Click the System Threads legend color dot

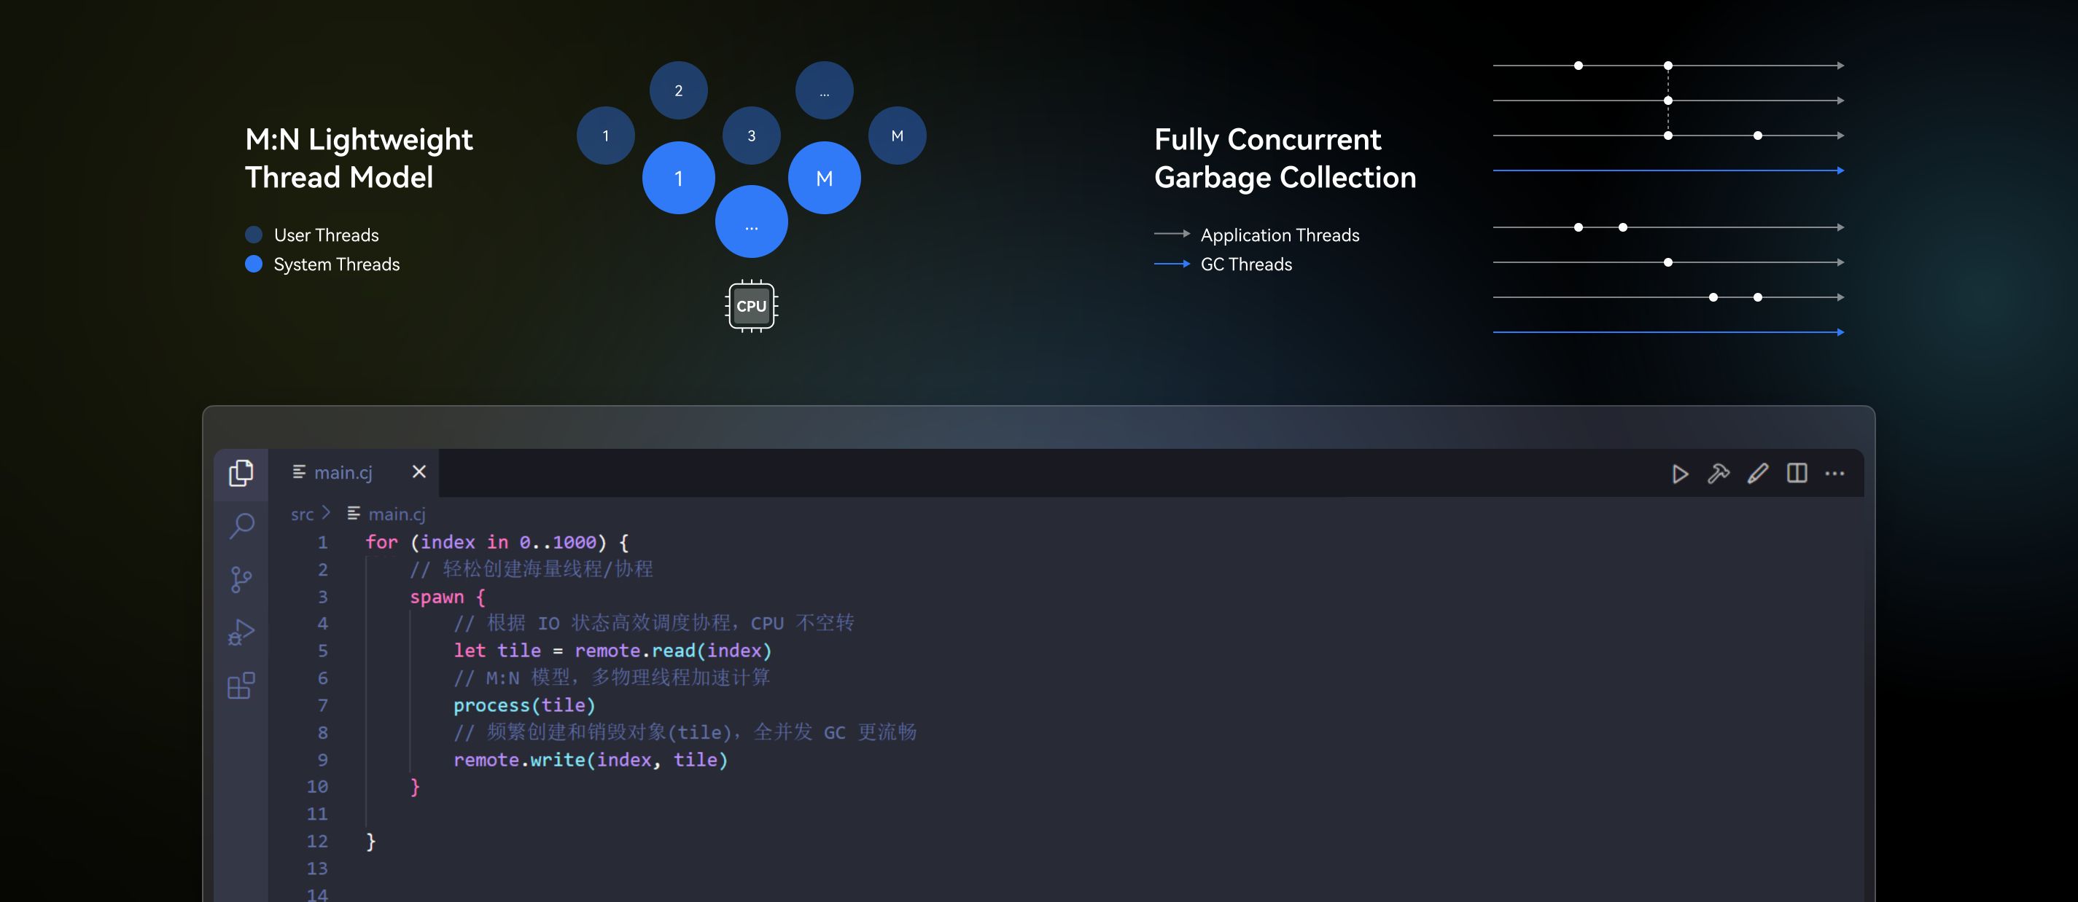tap(253, 264)
